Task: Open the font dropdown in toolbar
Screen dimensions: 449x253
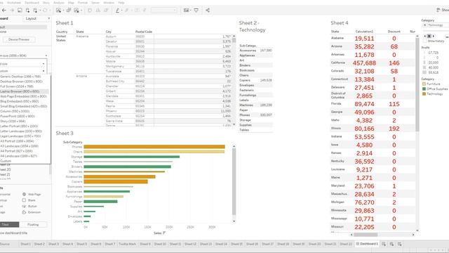Action: pos(163,11)
